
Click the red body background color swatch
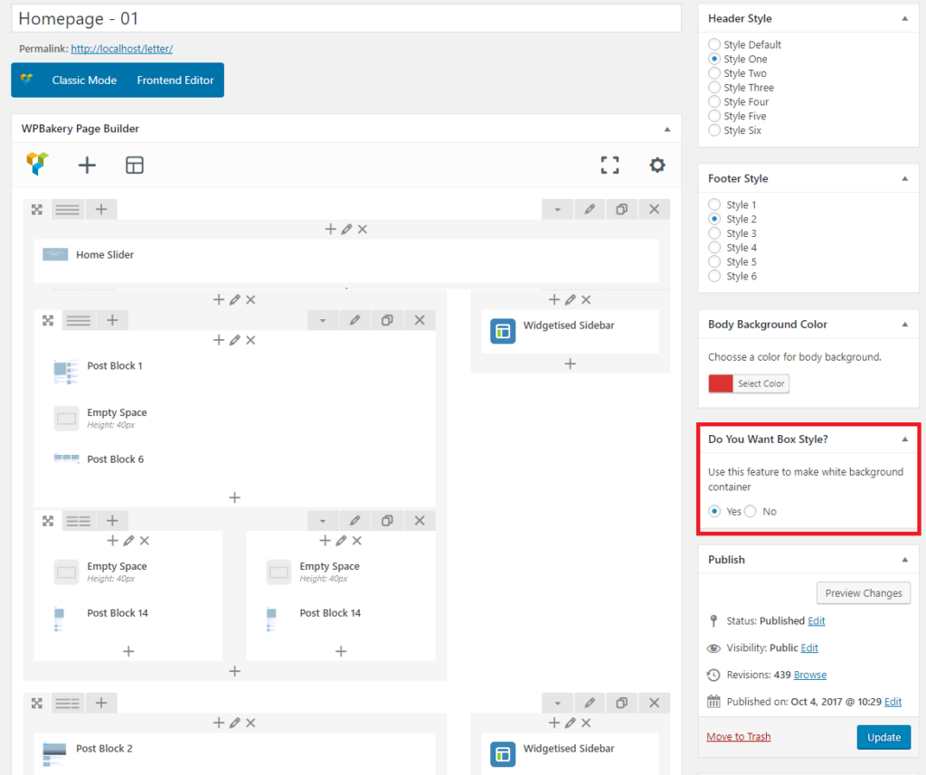pos(721,384)
